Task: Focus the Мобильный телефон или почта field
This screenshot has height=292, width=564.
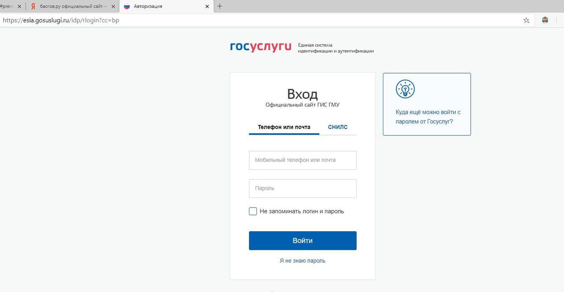Action: click(303, 160)
